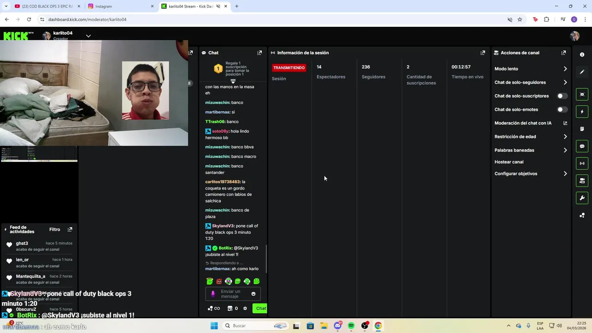Toggle the channel actions icon in sidebar

[x=582, y=180]
